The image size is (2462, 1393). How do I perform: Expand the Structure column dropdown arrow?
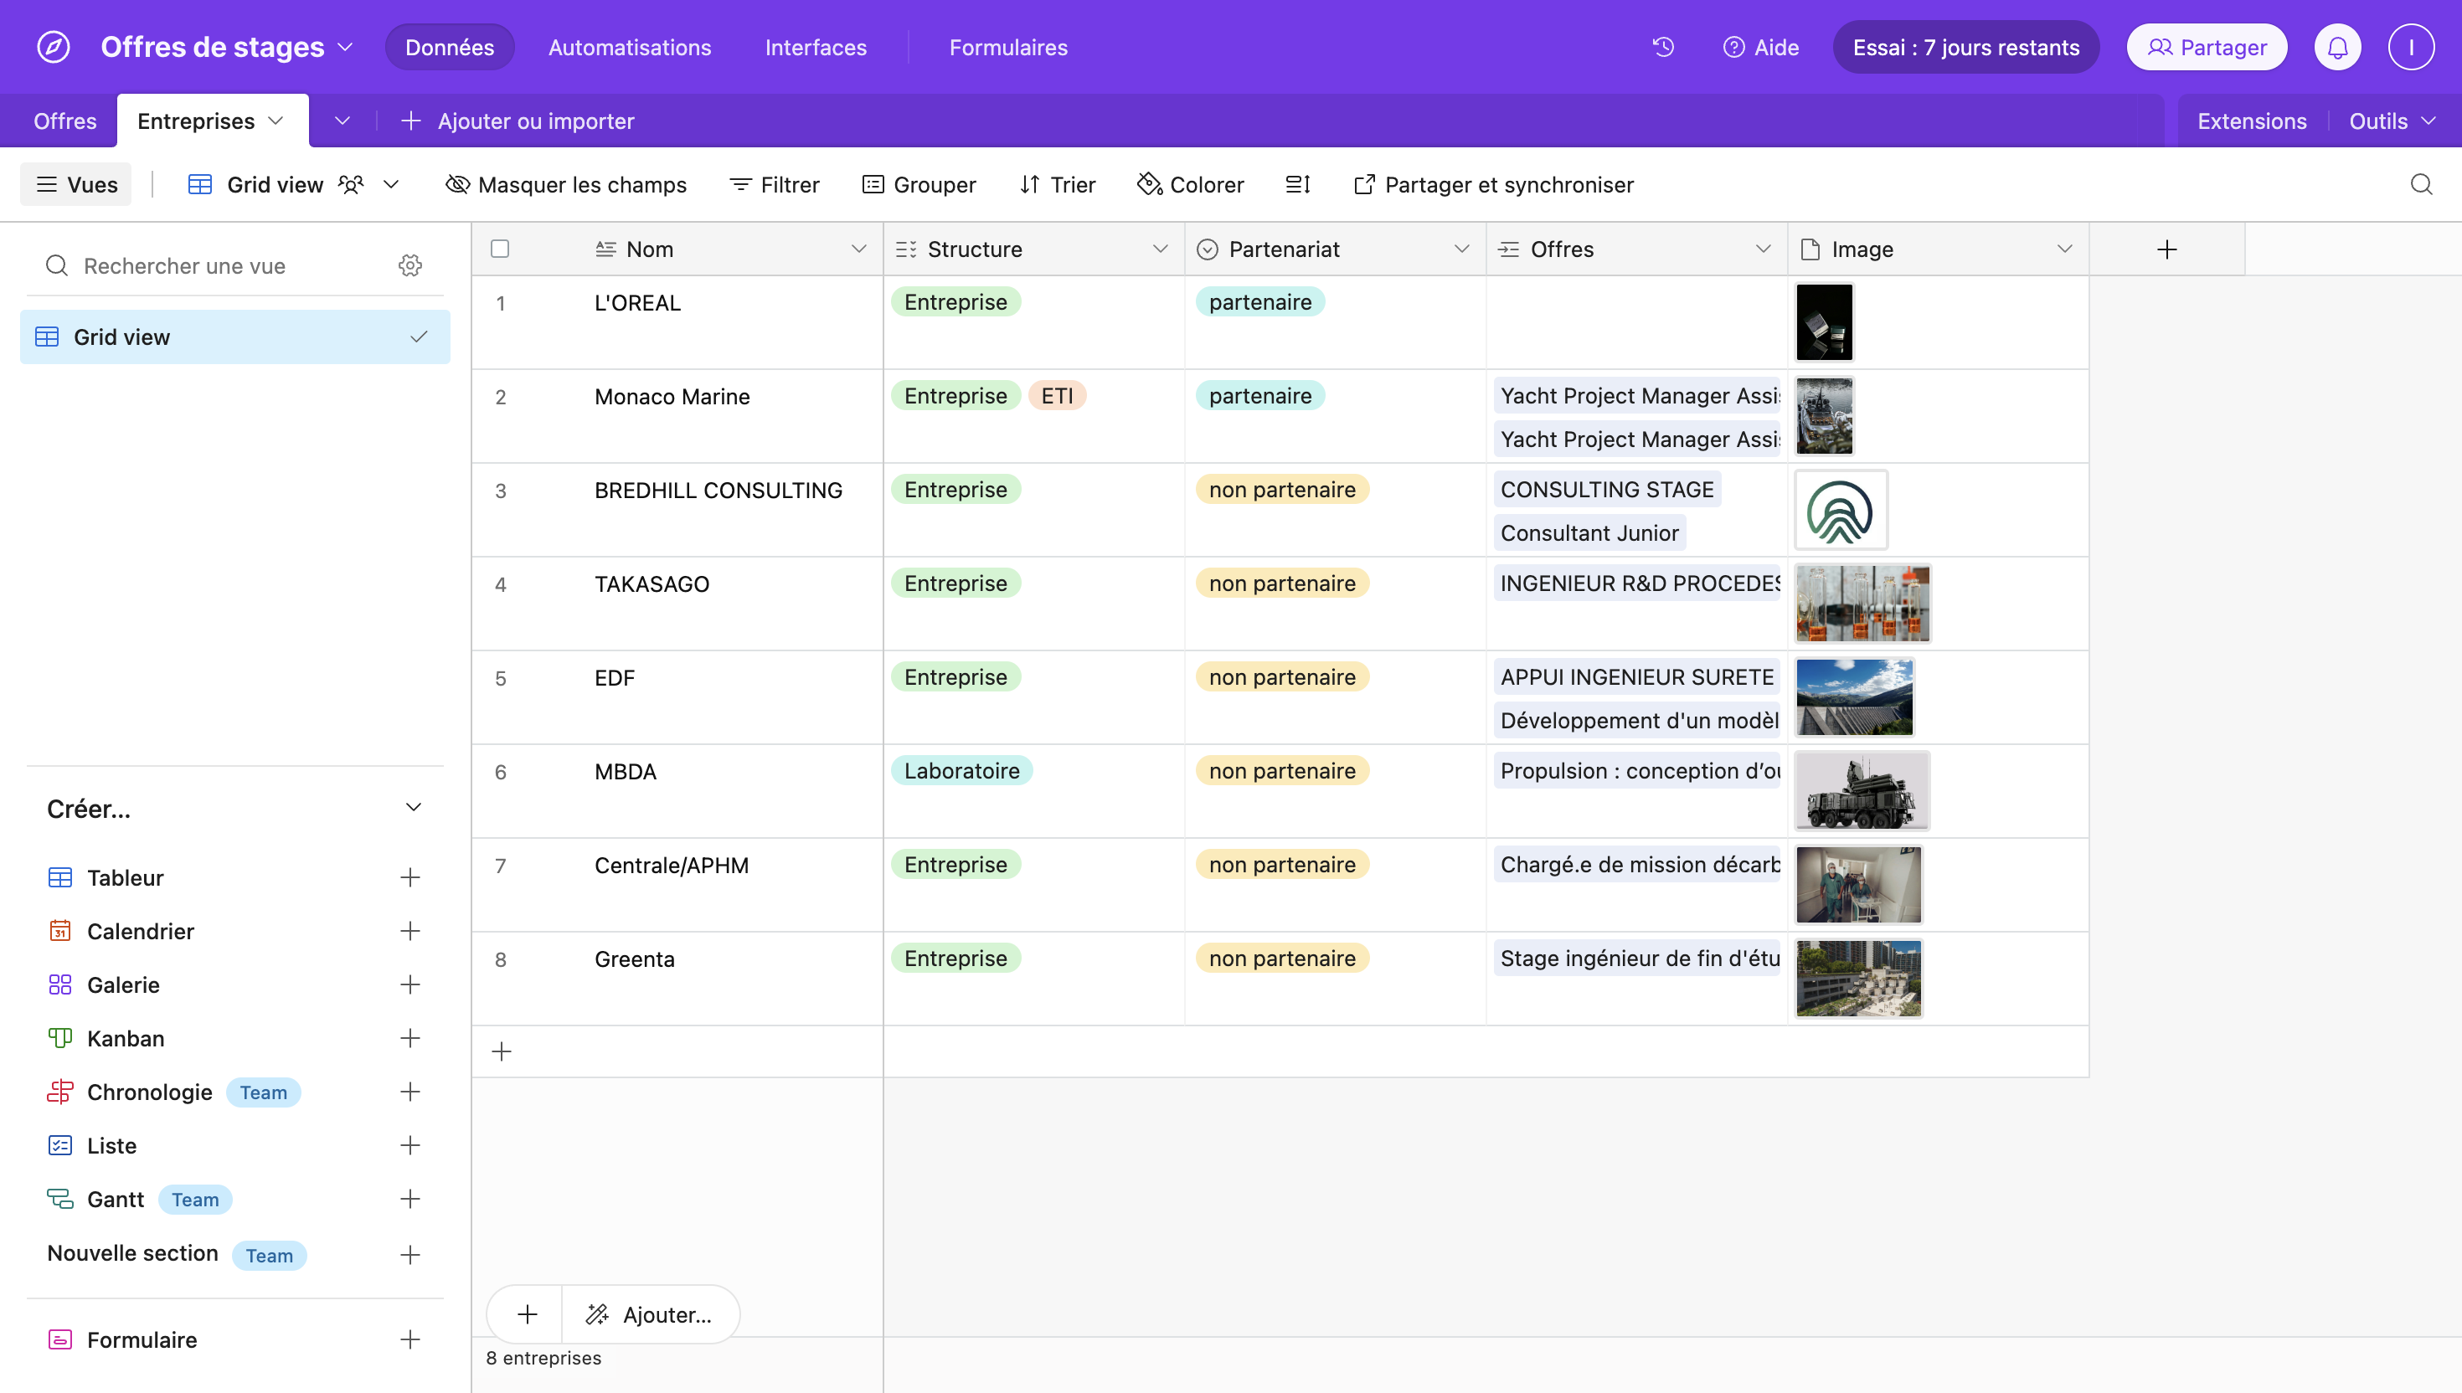point(1160,249)
